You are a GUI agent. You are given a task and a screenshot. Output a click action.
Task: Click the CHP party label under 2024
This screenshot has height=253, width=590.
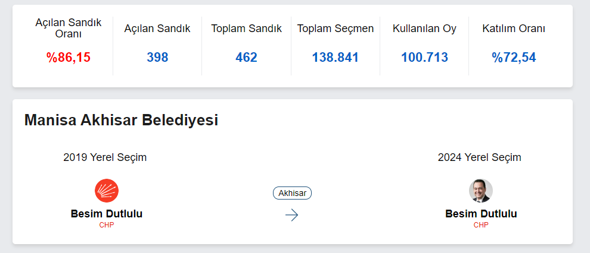[481, 225]
